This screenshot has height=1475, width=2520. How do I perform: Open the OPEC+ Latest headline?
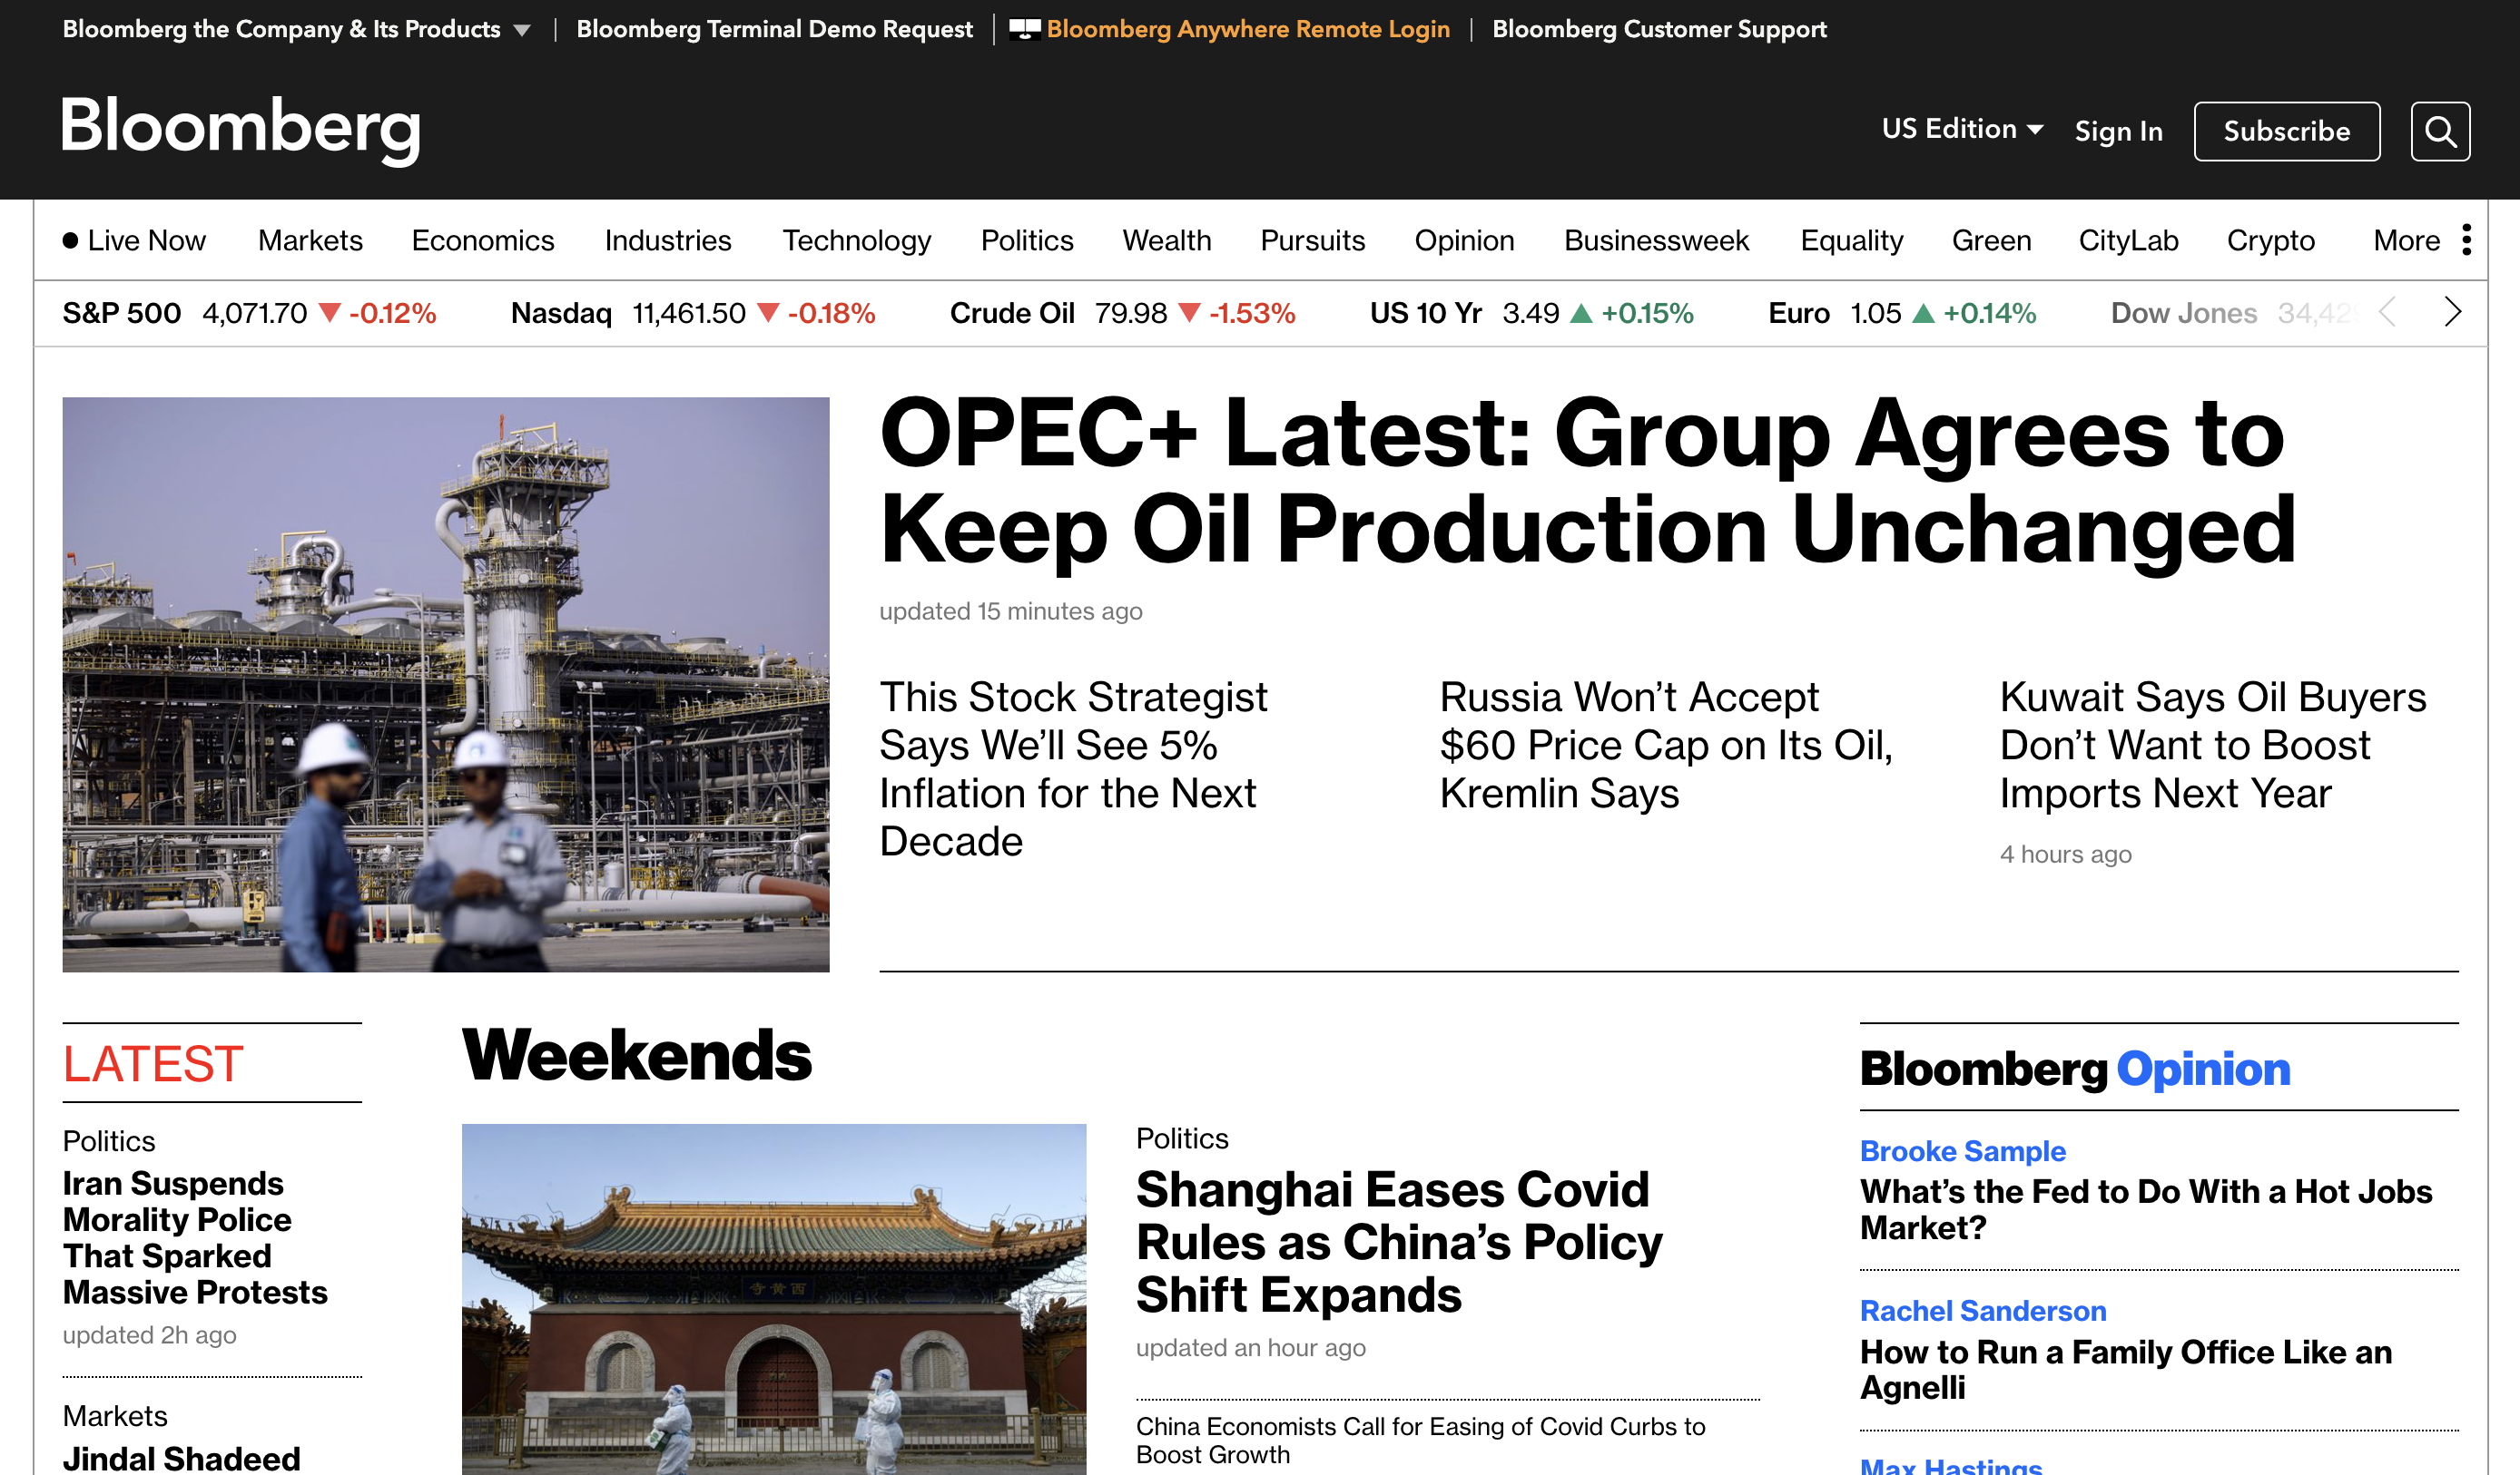tap(1587, 481)
